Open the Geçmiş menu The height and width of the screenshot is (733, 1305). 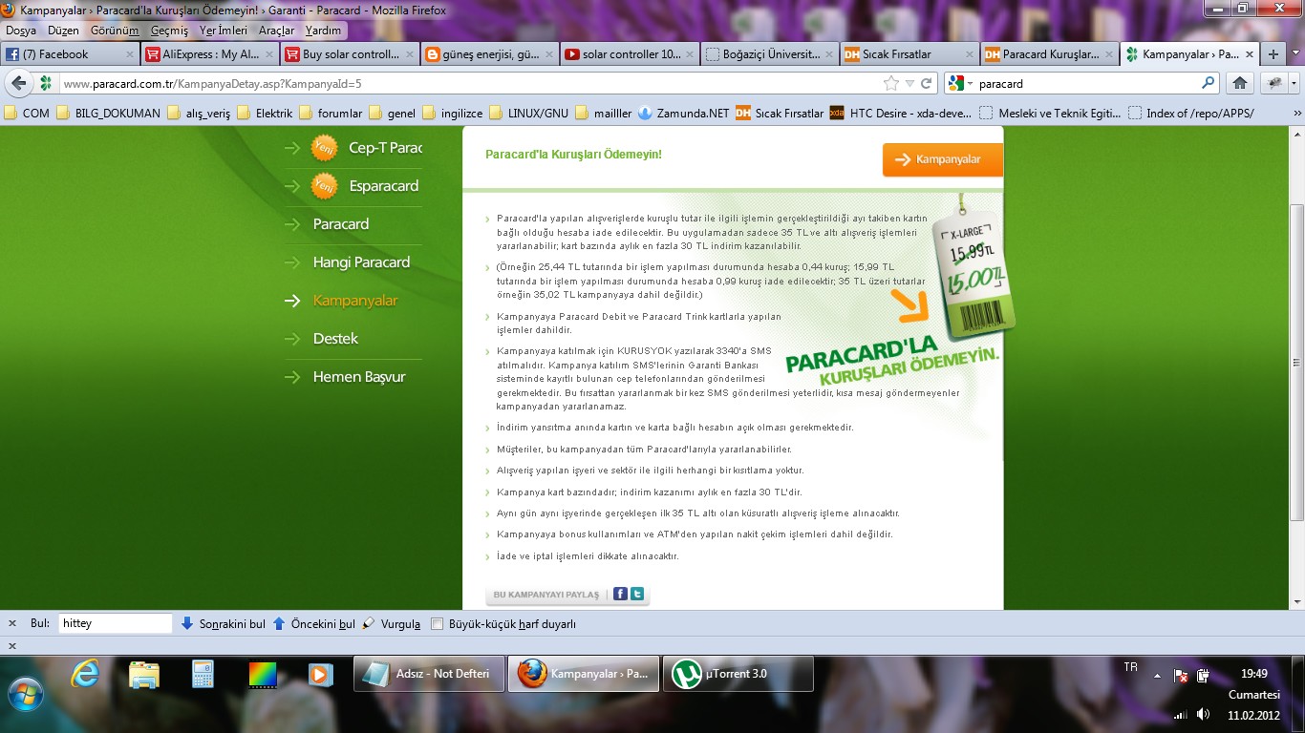pyautogui.click(x=169, y=31)
